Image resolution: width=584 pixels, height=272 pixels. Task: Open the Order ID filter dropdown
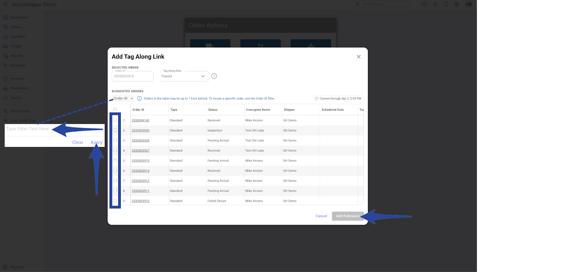123,99
